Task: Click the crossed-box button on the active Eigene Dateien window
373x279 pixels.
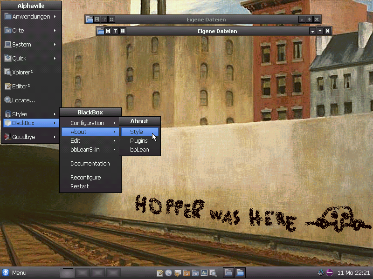Action: pos(108,31)
